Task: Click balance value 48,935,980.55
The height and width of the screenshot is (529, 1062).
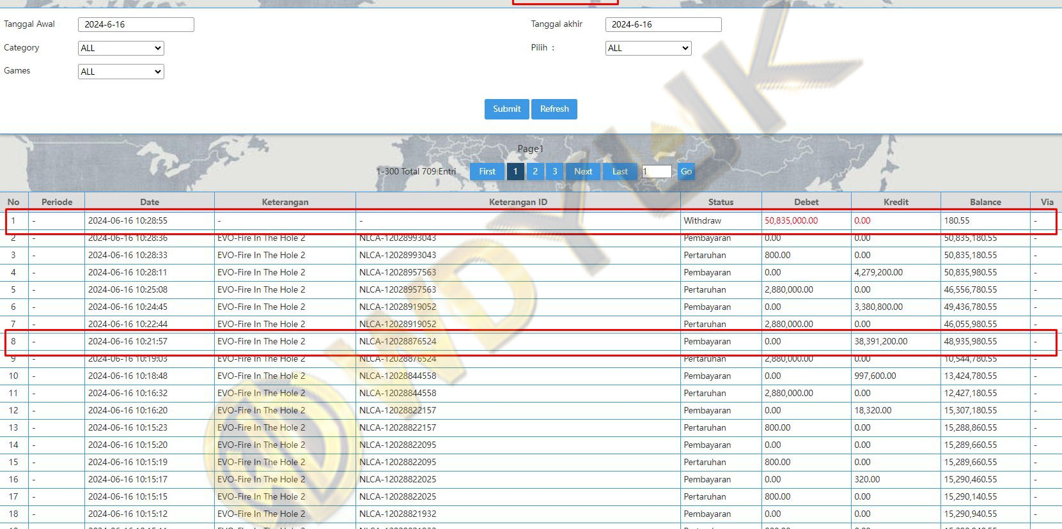Action: point(971,341)
